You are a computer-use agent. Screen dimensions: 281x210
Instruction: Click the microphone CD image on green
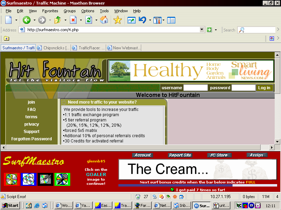pyautogui.click(x=62, y=179)
